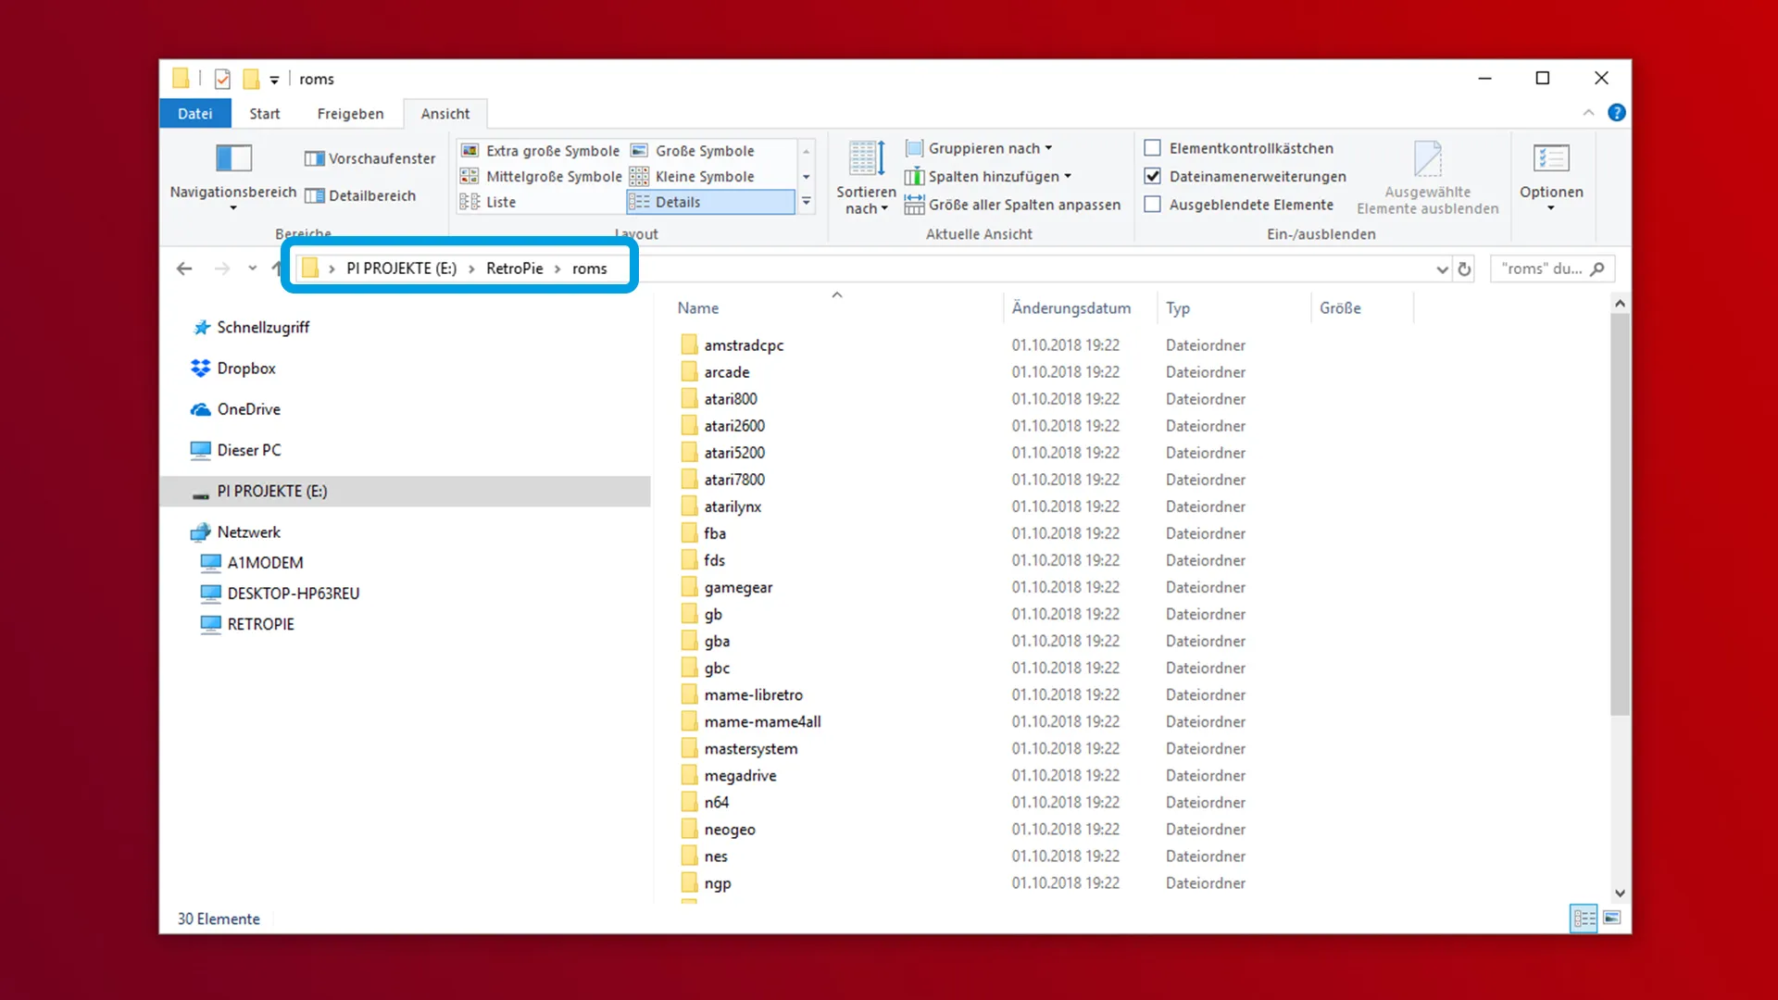This screenshot has height=1000, width=1778.
Task: Choose Extra große Symbole layout
Action: 541,151
